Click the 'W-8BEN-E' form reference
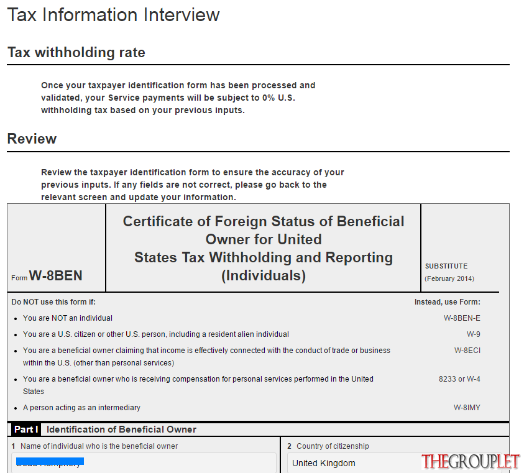 [462, 318]
